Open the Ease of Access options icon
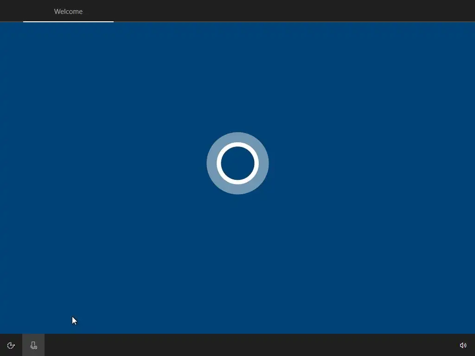Screen dimensions: 475x356 point(11,345)
